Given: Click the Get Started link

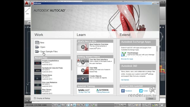Looking at the screenshot, I should tap(125, 80).
